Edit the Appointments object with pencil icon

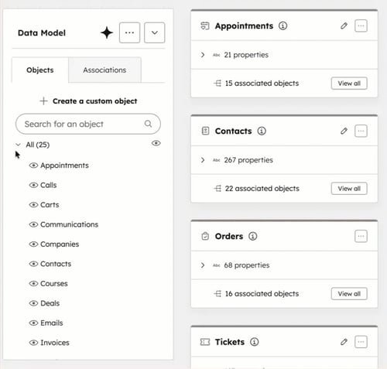[344, 26]
